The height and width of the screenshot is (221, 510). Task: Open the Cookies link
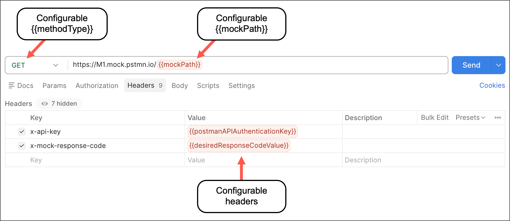click(x=492, y=85)
